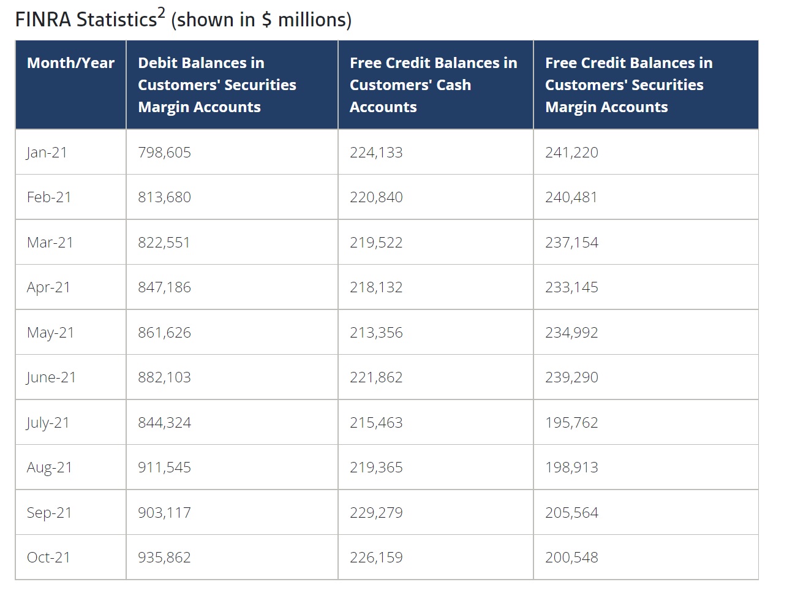
Task: Click the Apr-21 row label
Action: click(x=49, y=287)
